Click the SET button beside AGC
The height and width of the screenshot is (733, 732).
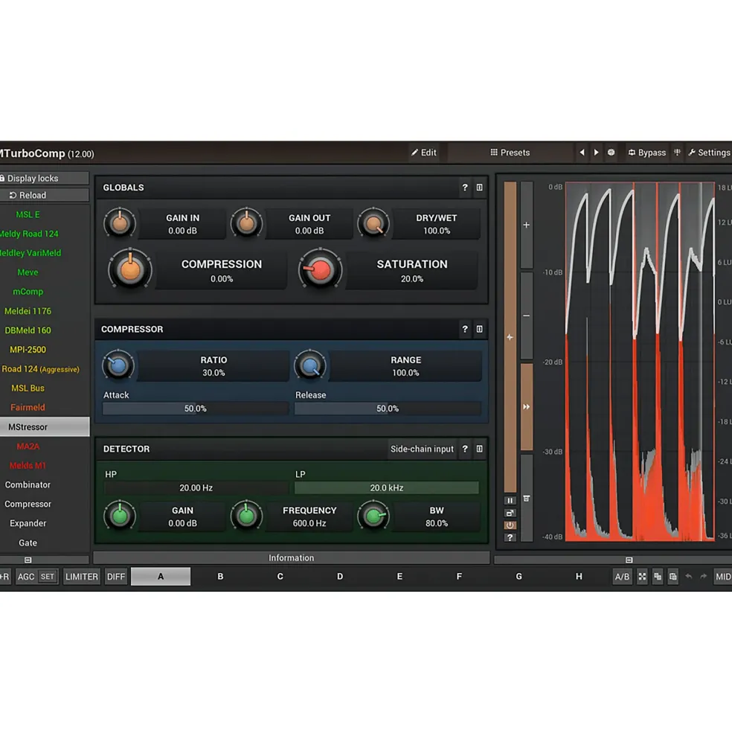[x=47, y=577]
